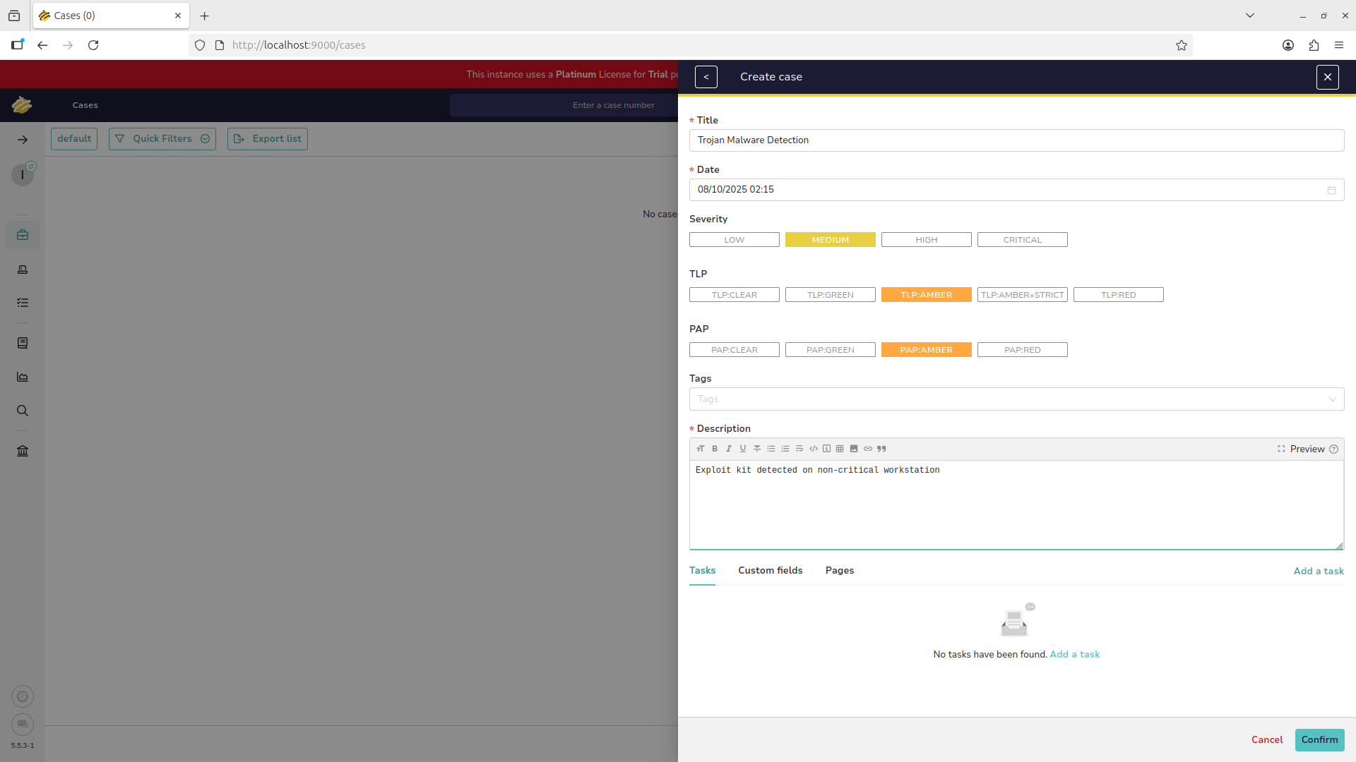Select the yellow MEDIUM severity swatch
This screenshot has width=1356, height=762.
830,240
